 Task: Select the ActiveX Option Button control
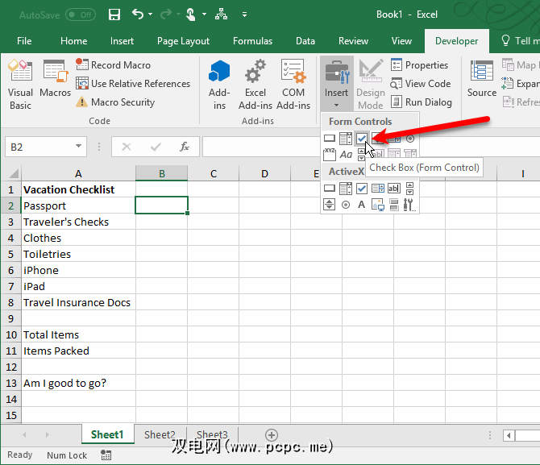[346, 205]
